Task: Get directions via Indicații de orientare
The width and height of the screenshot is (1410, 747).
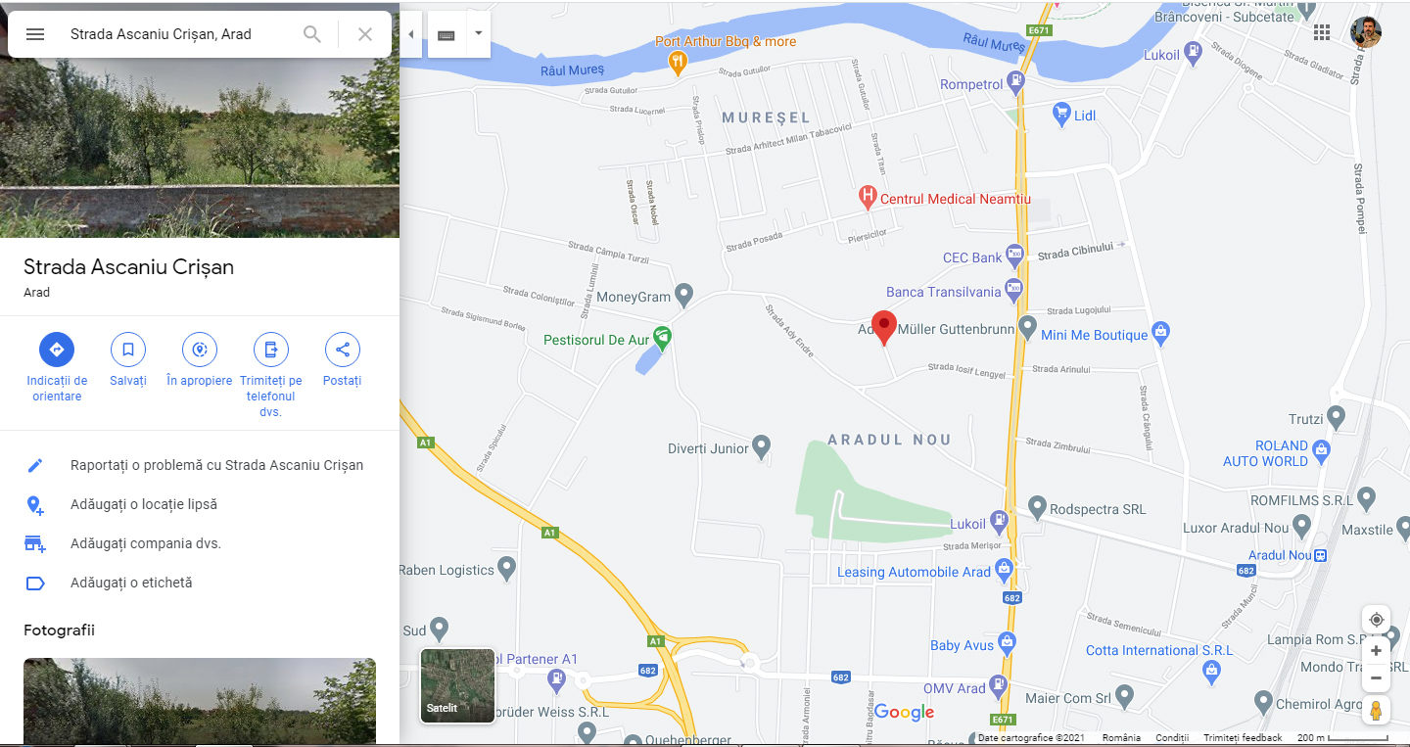Action: tap(57, 350)
